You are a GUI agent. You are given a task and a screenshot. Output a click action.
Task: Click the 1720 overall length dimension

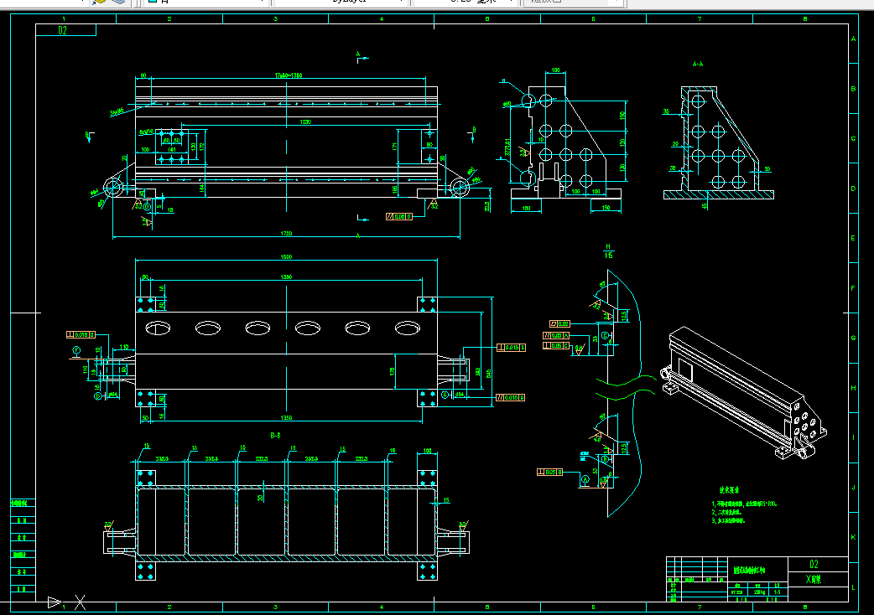(287, 233)
